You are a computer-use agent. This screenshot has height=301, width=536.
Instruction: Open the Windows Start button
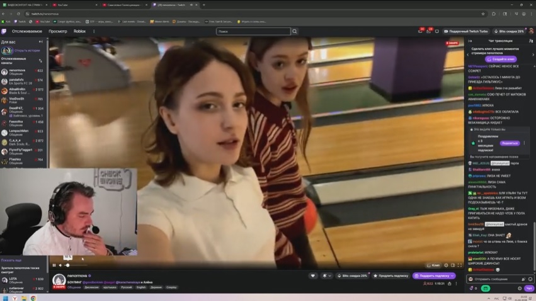(x=6, y=298)
